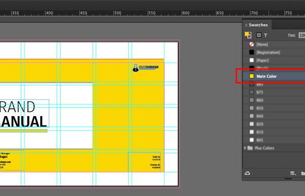This screenshot has width=305, height=196.
Task: Click the stockindesign flask logo
Action: [x=136, y=68]
